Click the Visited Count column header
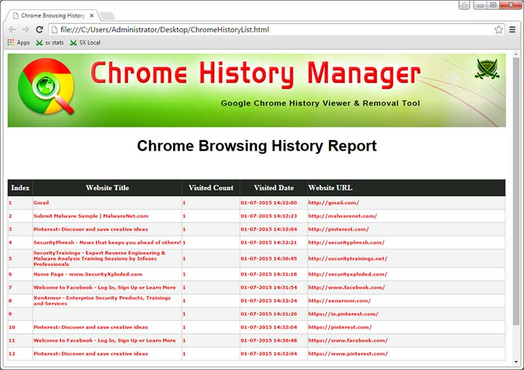The height and width of the screenshot is (370, 524). coord(211,188)
